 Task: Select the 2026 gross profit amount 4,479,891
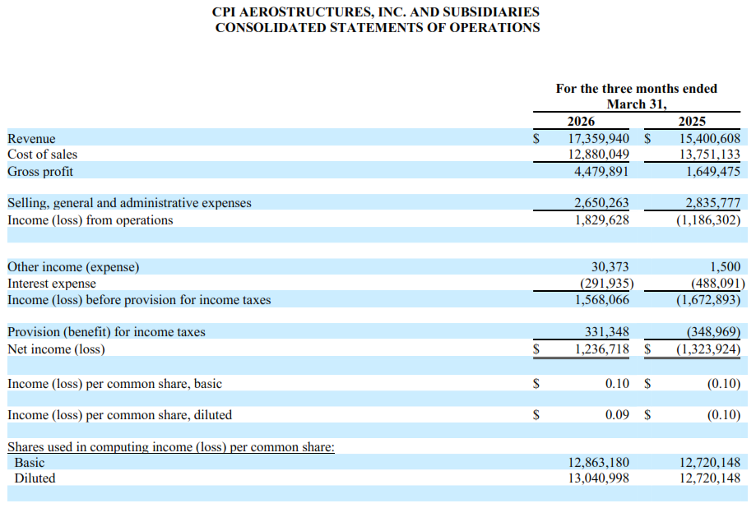coord(601,172)
